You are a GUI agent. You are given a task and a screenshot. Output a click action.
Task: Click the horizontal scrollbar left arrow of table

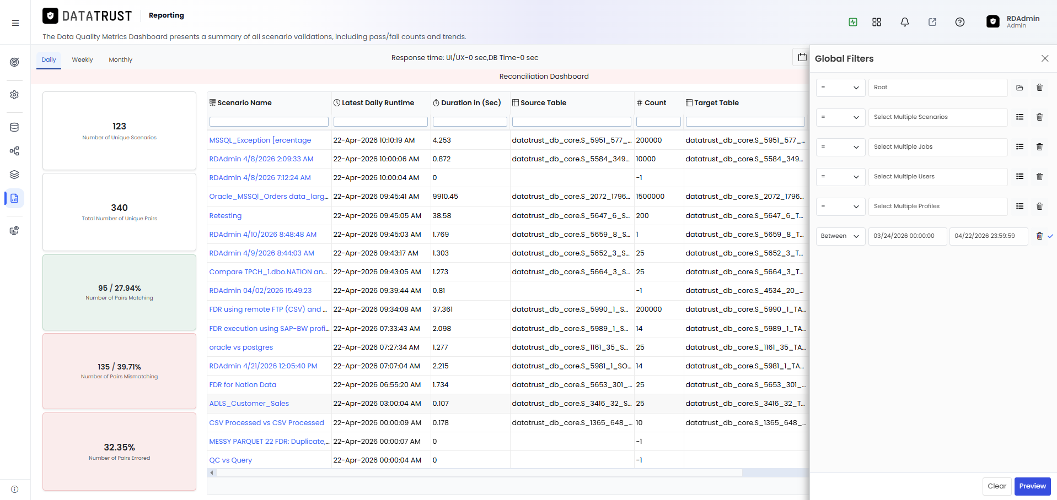pos(212,472)
